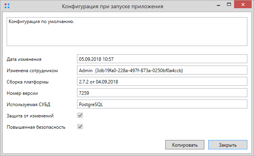This screenshot has width=254, height=156.
Task: Click the Номер версии label
Action: [x=22, y=93]
